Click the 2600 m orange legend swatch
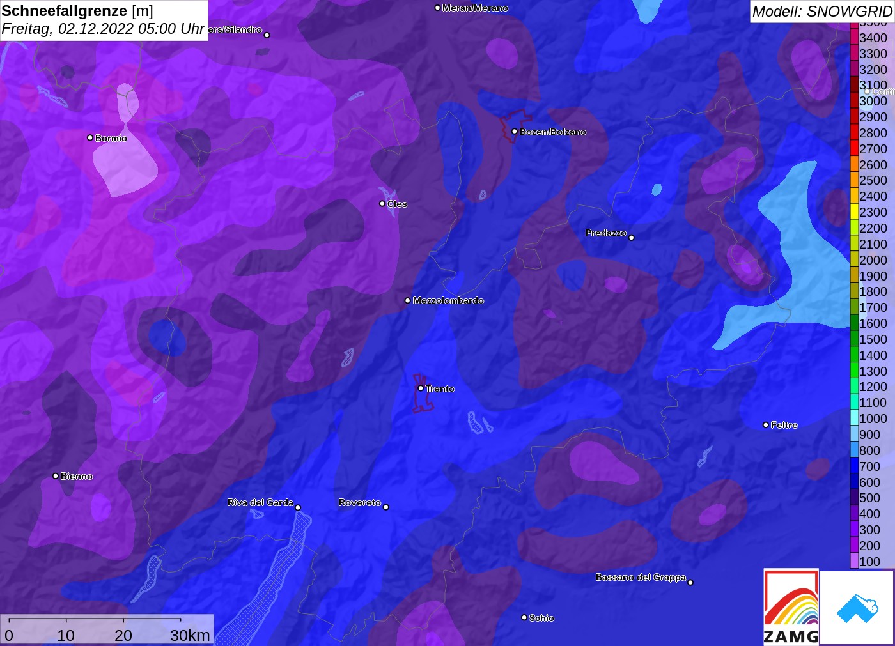Viewport: 895px width, 646px height. 854,164
